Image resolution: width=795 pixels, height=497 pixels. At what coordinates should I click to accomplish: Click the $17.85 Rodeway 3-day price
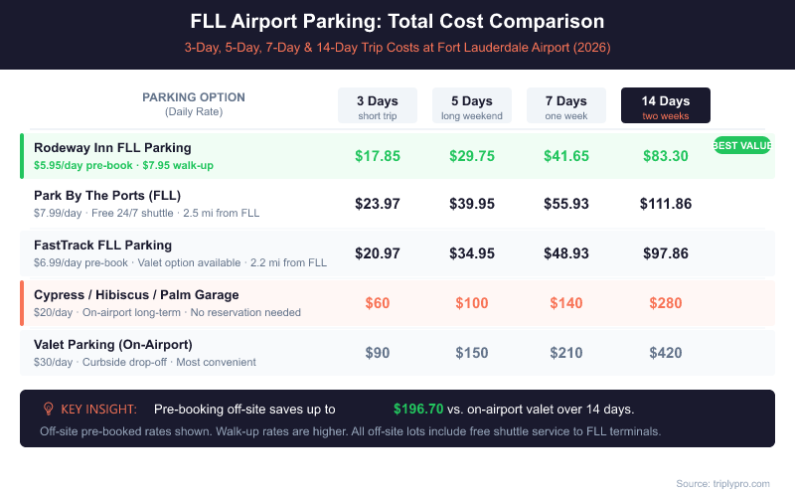tap(378, 156)
